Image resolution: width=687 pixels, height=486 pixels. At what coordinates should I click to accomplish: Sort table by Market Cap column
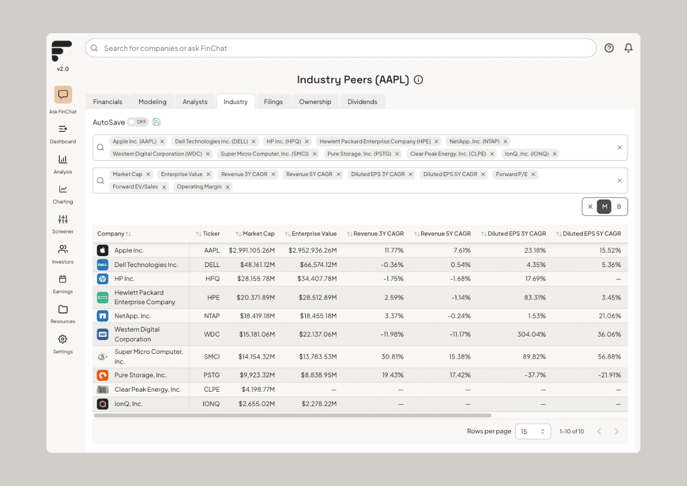(255, 234)
